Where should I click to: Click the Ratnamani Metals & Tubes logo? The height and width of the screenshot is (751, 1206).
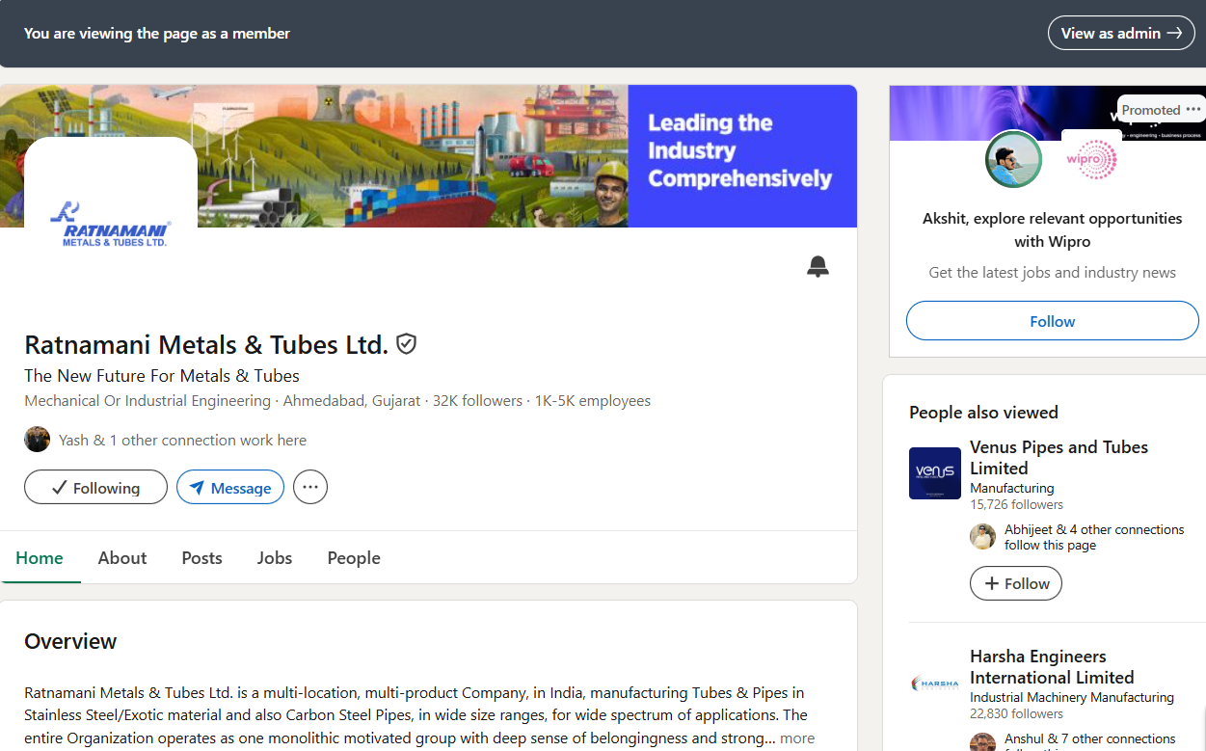[x=111, y=224]
